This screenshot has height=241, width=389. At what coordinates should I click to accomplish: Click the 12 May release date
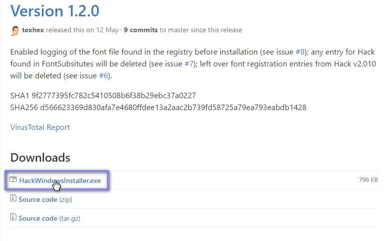107,30
